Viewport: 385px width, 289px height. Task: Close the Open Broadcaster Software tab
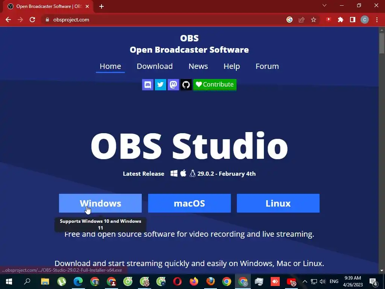click(x=87, y=6)
